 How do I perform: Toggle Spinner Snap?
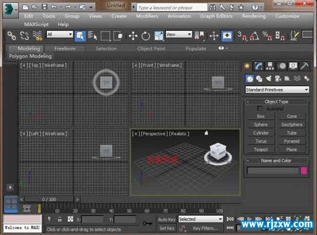(x=280, y=36)
